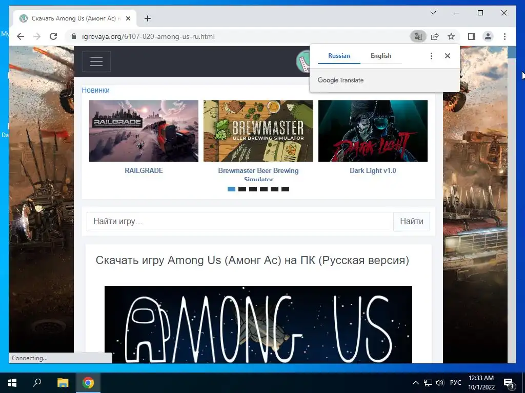Click the RAILGRADE title link
Viewport: 525px width, 393px height.
[144, 170]
